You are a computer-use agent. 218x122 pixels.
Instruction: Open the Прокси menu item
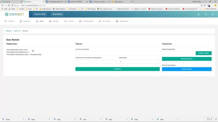click(69, 21)
